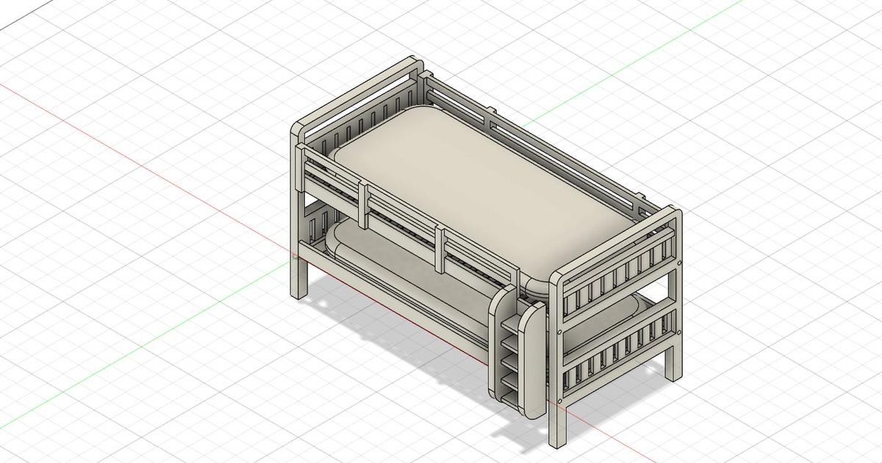The image size is (882, 463).
Task: Click the ladder's rounded right side rail
Action: click(x=533, y=360)
